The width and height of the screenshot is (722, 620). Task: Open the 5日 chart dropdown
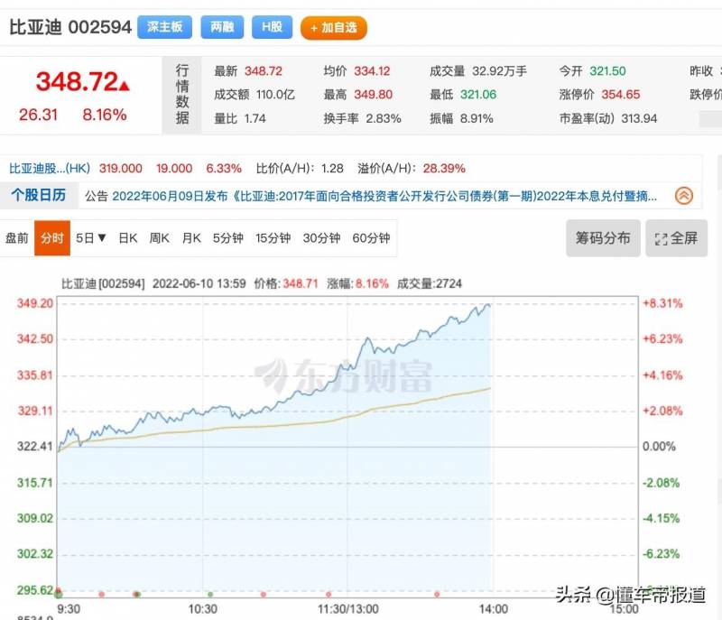(91, 238)
